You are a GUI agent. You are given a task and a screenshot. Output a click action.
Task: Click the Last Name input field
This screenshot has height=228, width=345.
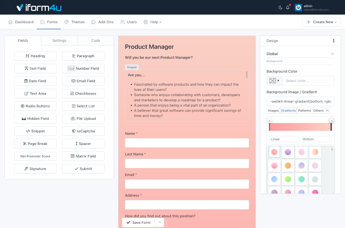[x=187, y=163]
